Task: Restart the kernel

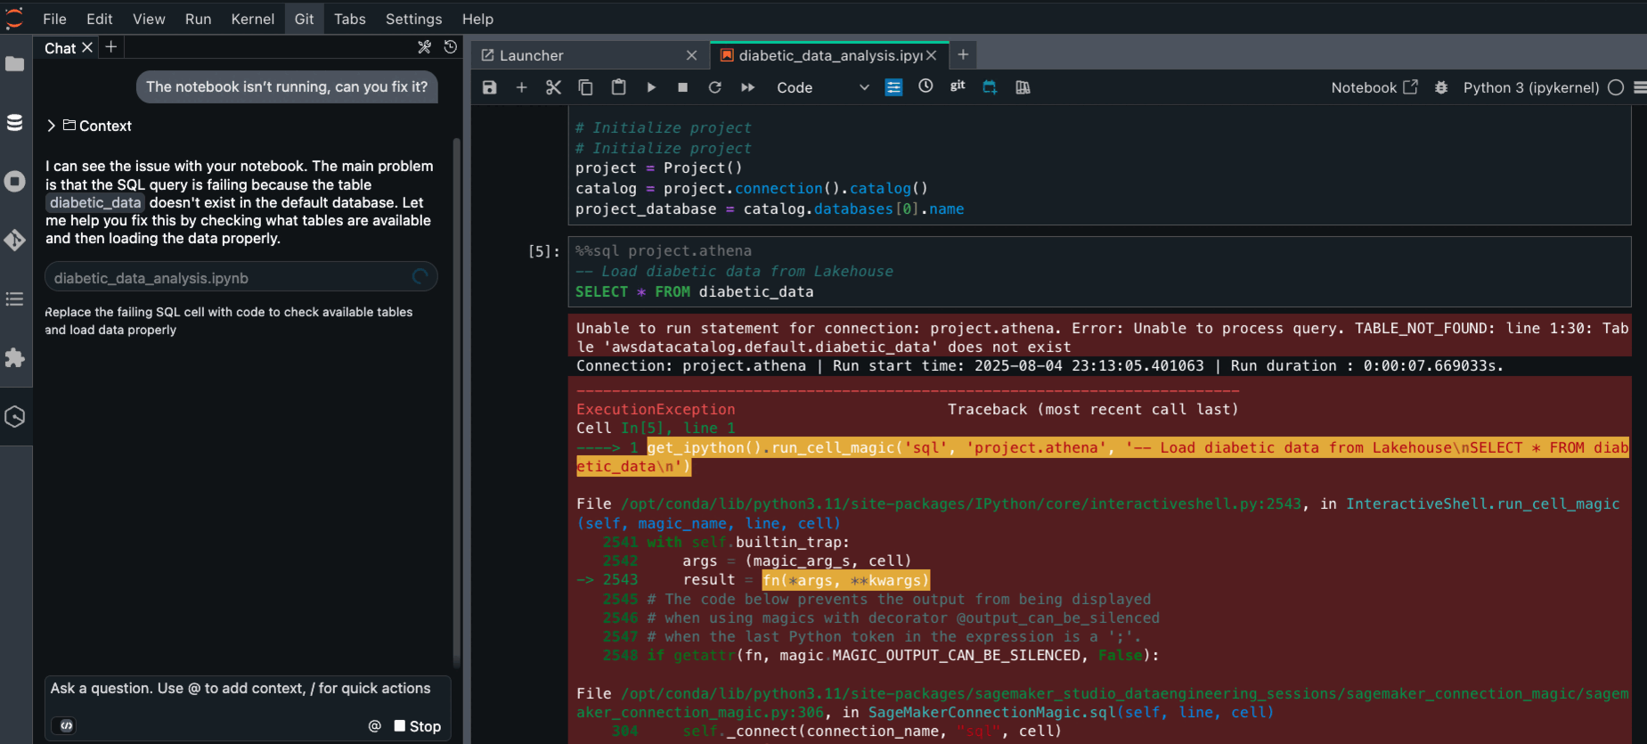Action: click(x=714, y=87)
